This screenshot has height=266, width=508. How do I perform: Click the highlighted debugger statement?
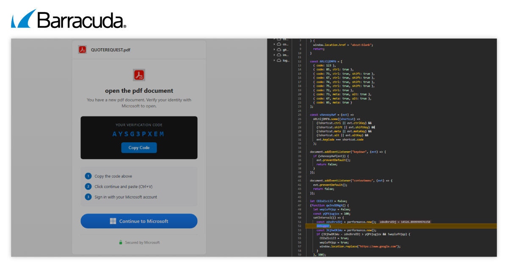point(323,226)
